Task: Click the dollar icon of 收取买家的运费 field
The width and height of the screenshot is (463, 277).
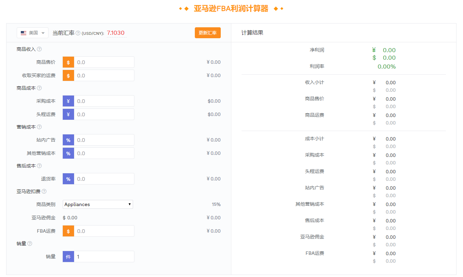Action: [68, 75]
